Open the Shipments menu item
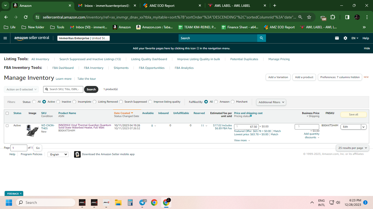This screenshot has width=373, height=209. (x=121, y=68)
